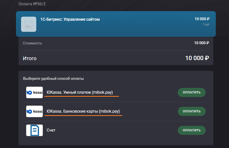Image resolution: width=229 pixels, height=148 pixels.
Task: Click 'Выберите удобный способ оплаты' heading
Action: tap(54, 79)
